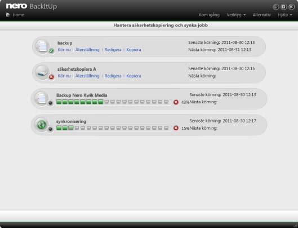Viewport: 298px width, 228px height.
Task: Click the backup job document icon
Action: coord(42,46)
